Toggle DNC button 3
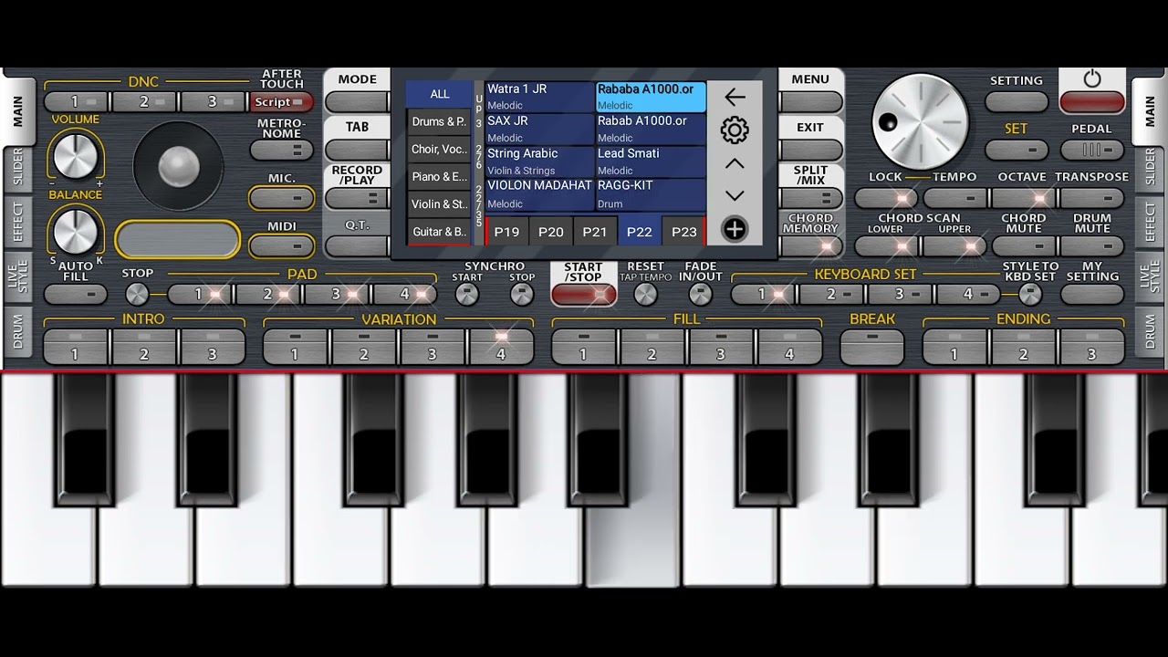This screenshot has width=1168, height=657. click(x=214, y=102)
